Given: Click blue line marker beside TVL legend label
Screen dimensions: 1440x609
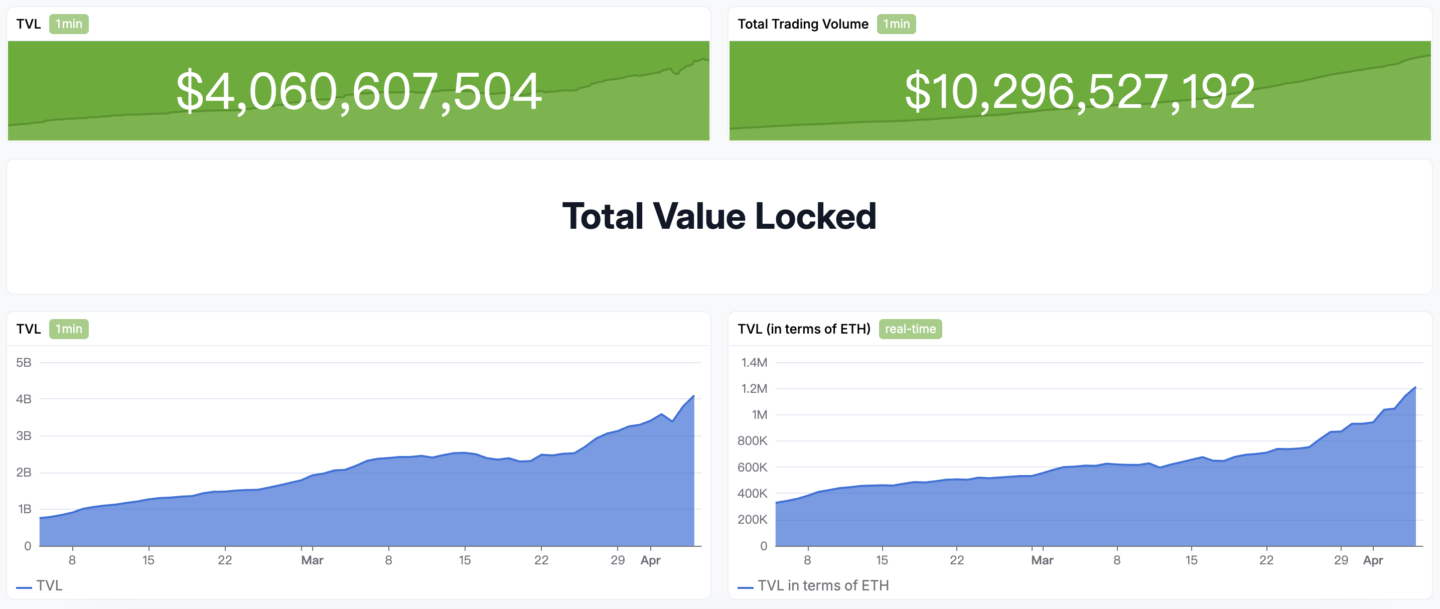Looking at the screenshot, I should point(24,587).
